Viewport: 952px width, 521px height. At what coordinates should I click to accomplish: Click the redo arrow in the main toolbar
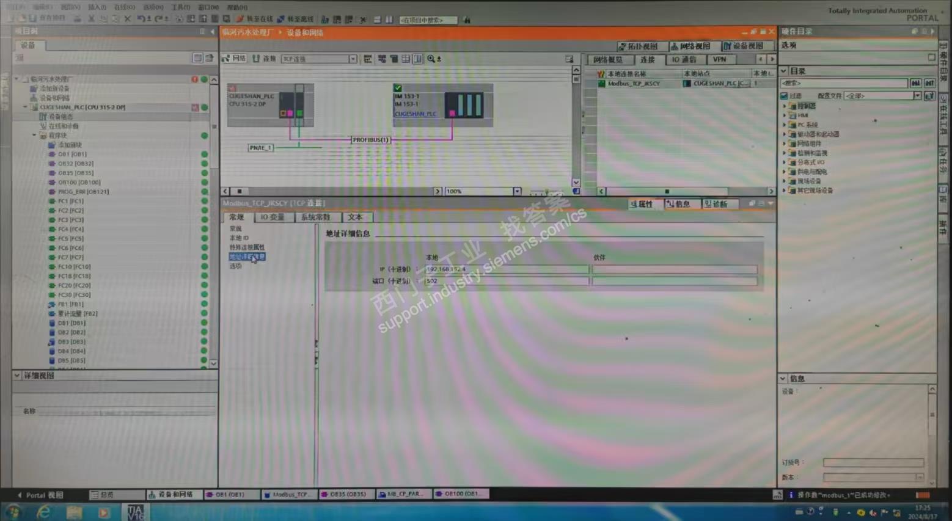[159, 19]
